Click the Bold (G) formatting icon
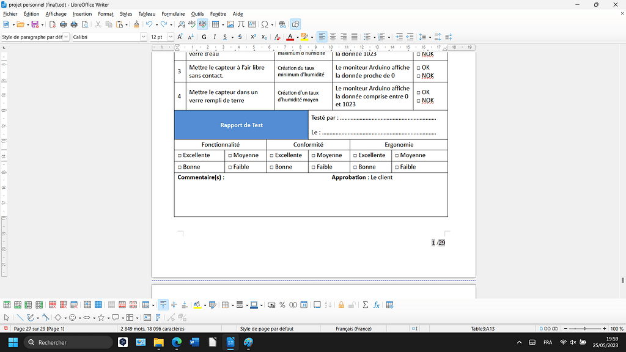 point(204,37)
